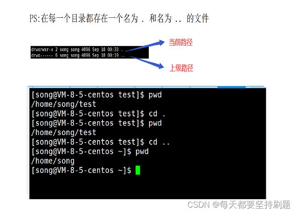Select the highlighted blue tab above the terminal
Screen dimensions: 297x213
pyautogui.click(x=232, y=87)
